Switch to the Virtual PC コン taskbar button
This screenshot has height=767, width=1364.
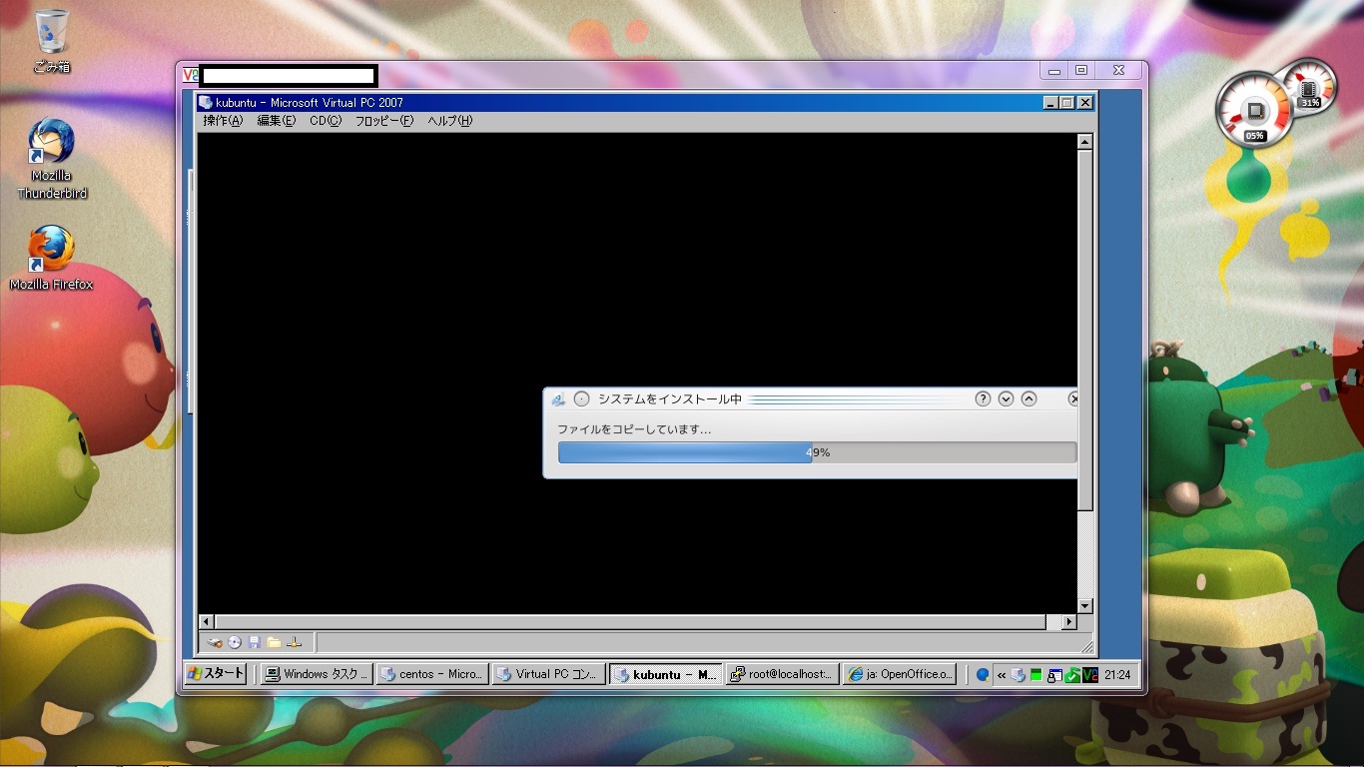pyautogui.click(x=548, y=674)
